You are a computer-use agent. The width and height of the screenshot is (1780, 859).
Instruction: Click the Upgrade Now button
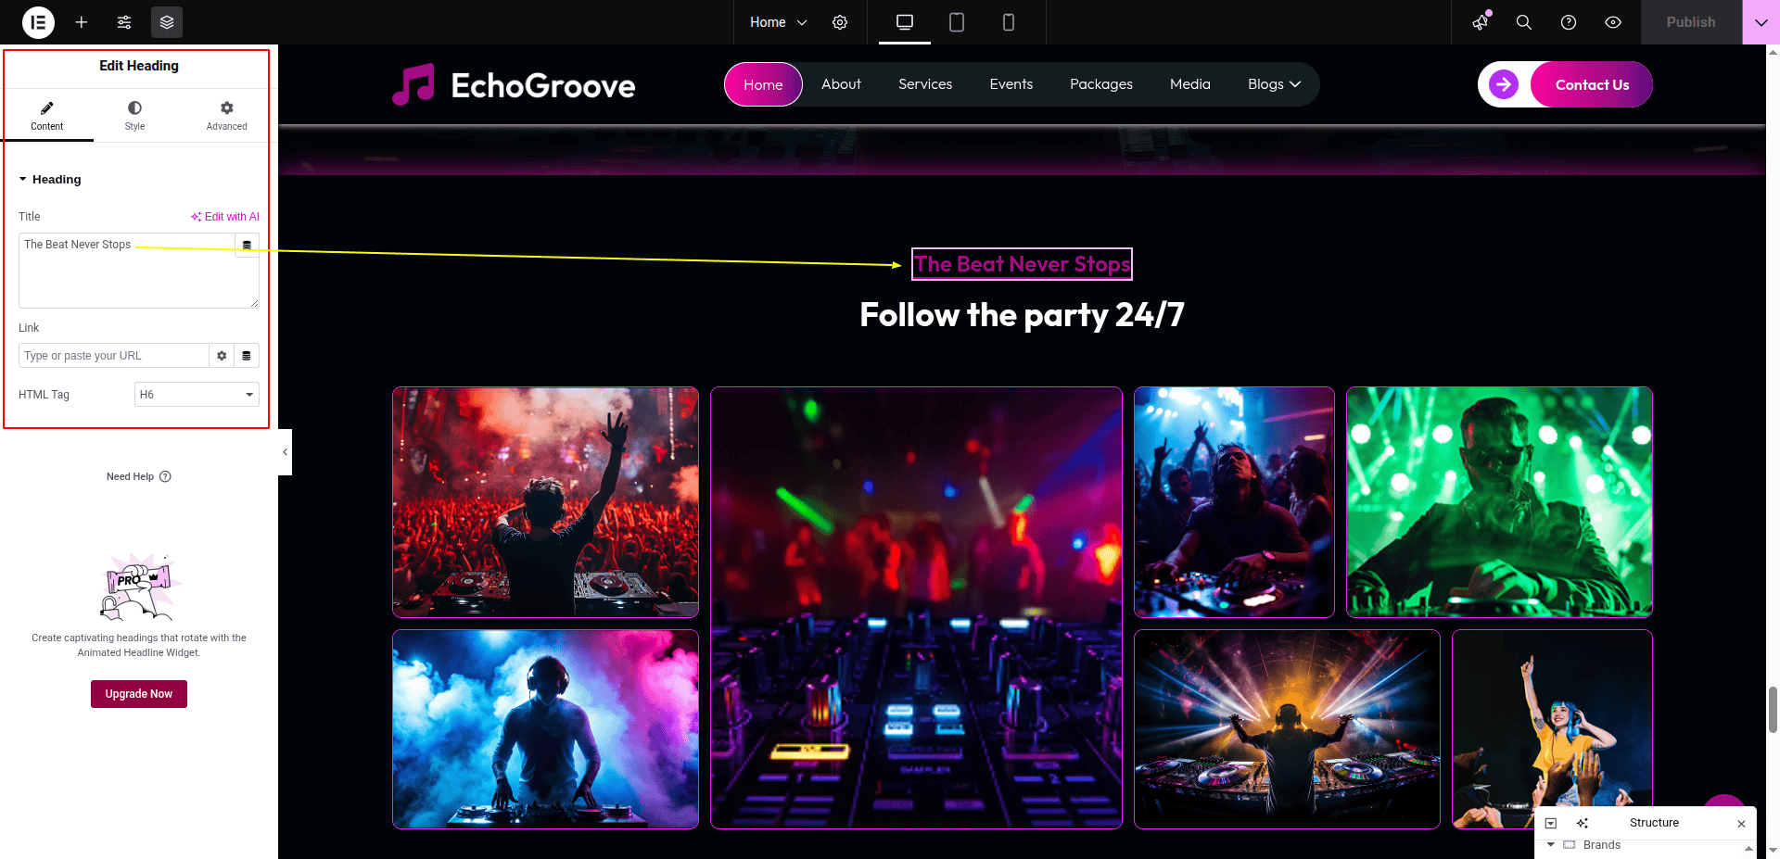[139, 694]
